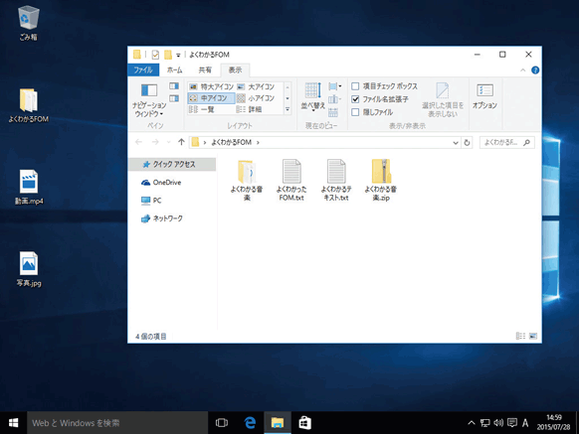Click the Web と Windows を検索 box
The height and width of the screenshot is (434, 579).
[117, 423]
